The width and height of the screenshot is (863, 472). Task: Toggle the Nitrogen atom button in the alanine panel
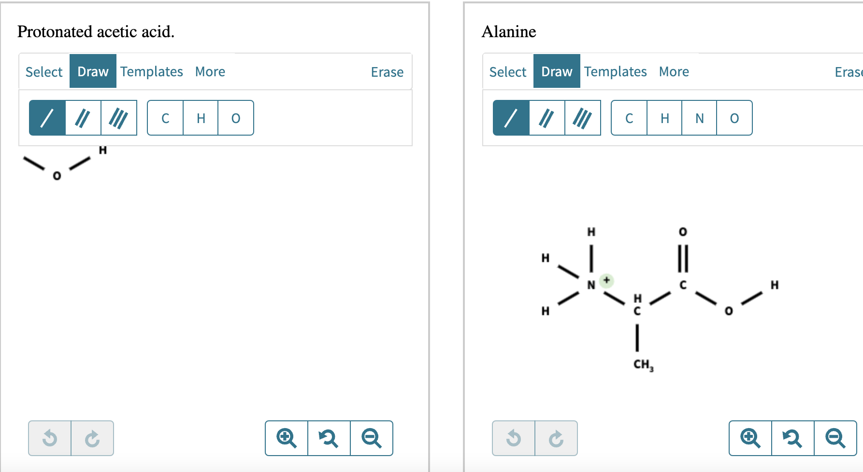tap(699, 118)
